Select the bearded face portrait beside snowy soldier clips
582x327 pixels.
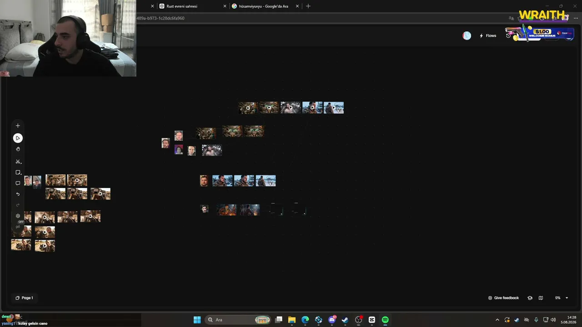204,181
